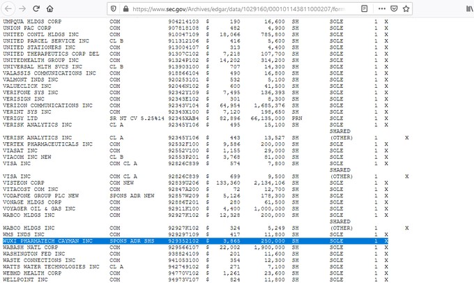Open the browser home page

click(x=50, y=9)
